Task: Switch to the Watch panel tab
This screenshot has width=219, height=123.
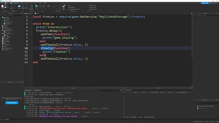Action: (127, 117)
